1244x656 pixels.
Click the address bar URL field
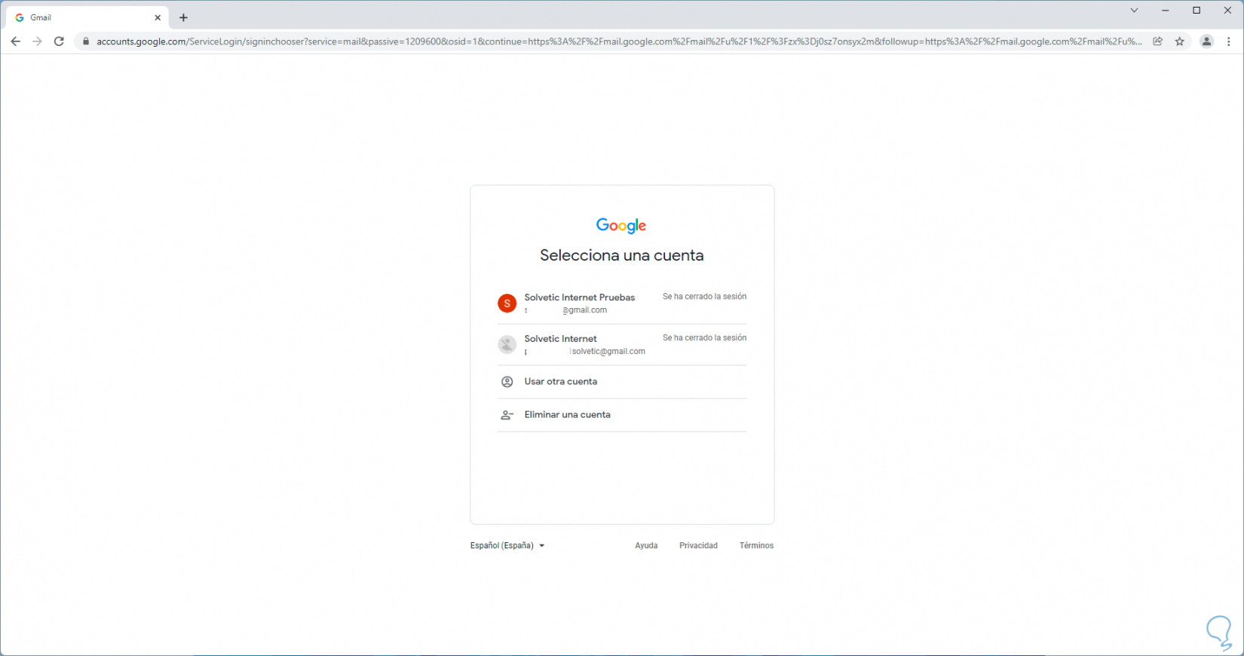tap(619, 41)
